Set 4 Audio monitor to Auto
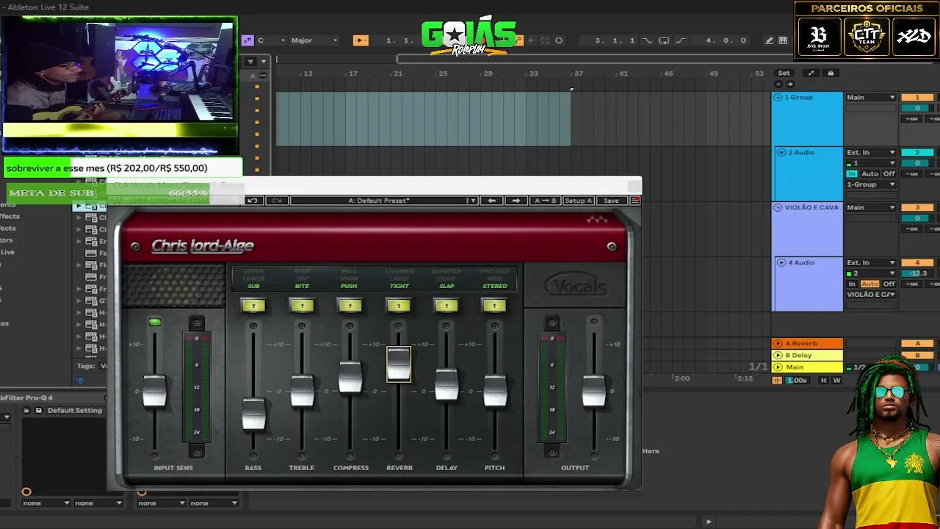940x529 pixels. coord(869,284)
